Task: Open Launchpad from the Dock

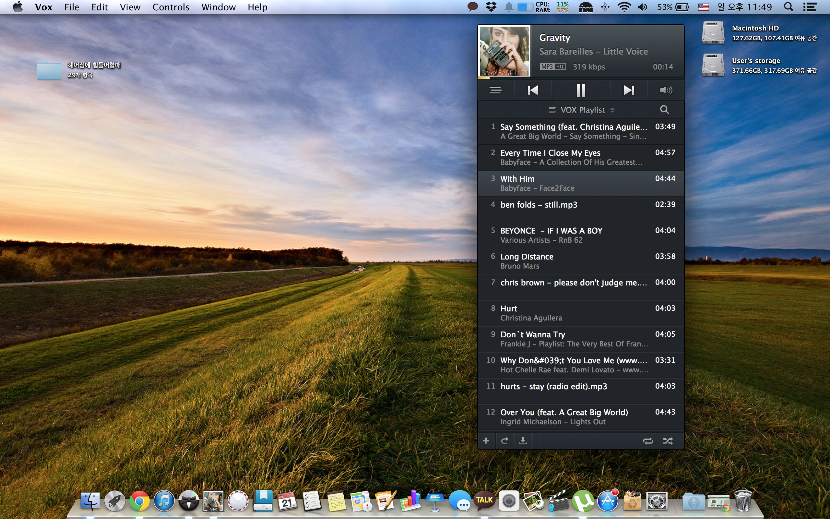Action: (x=114, y=501)
